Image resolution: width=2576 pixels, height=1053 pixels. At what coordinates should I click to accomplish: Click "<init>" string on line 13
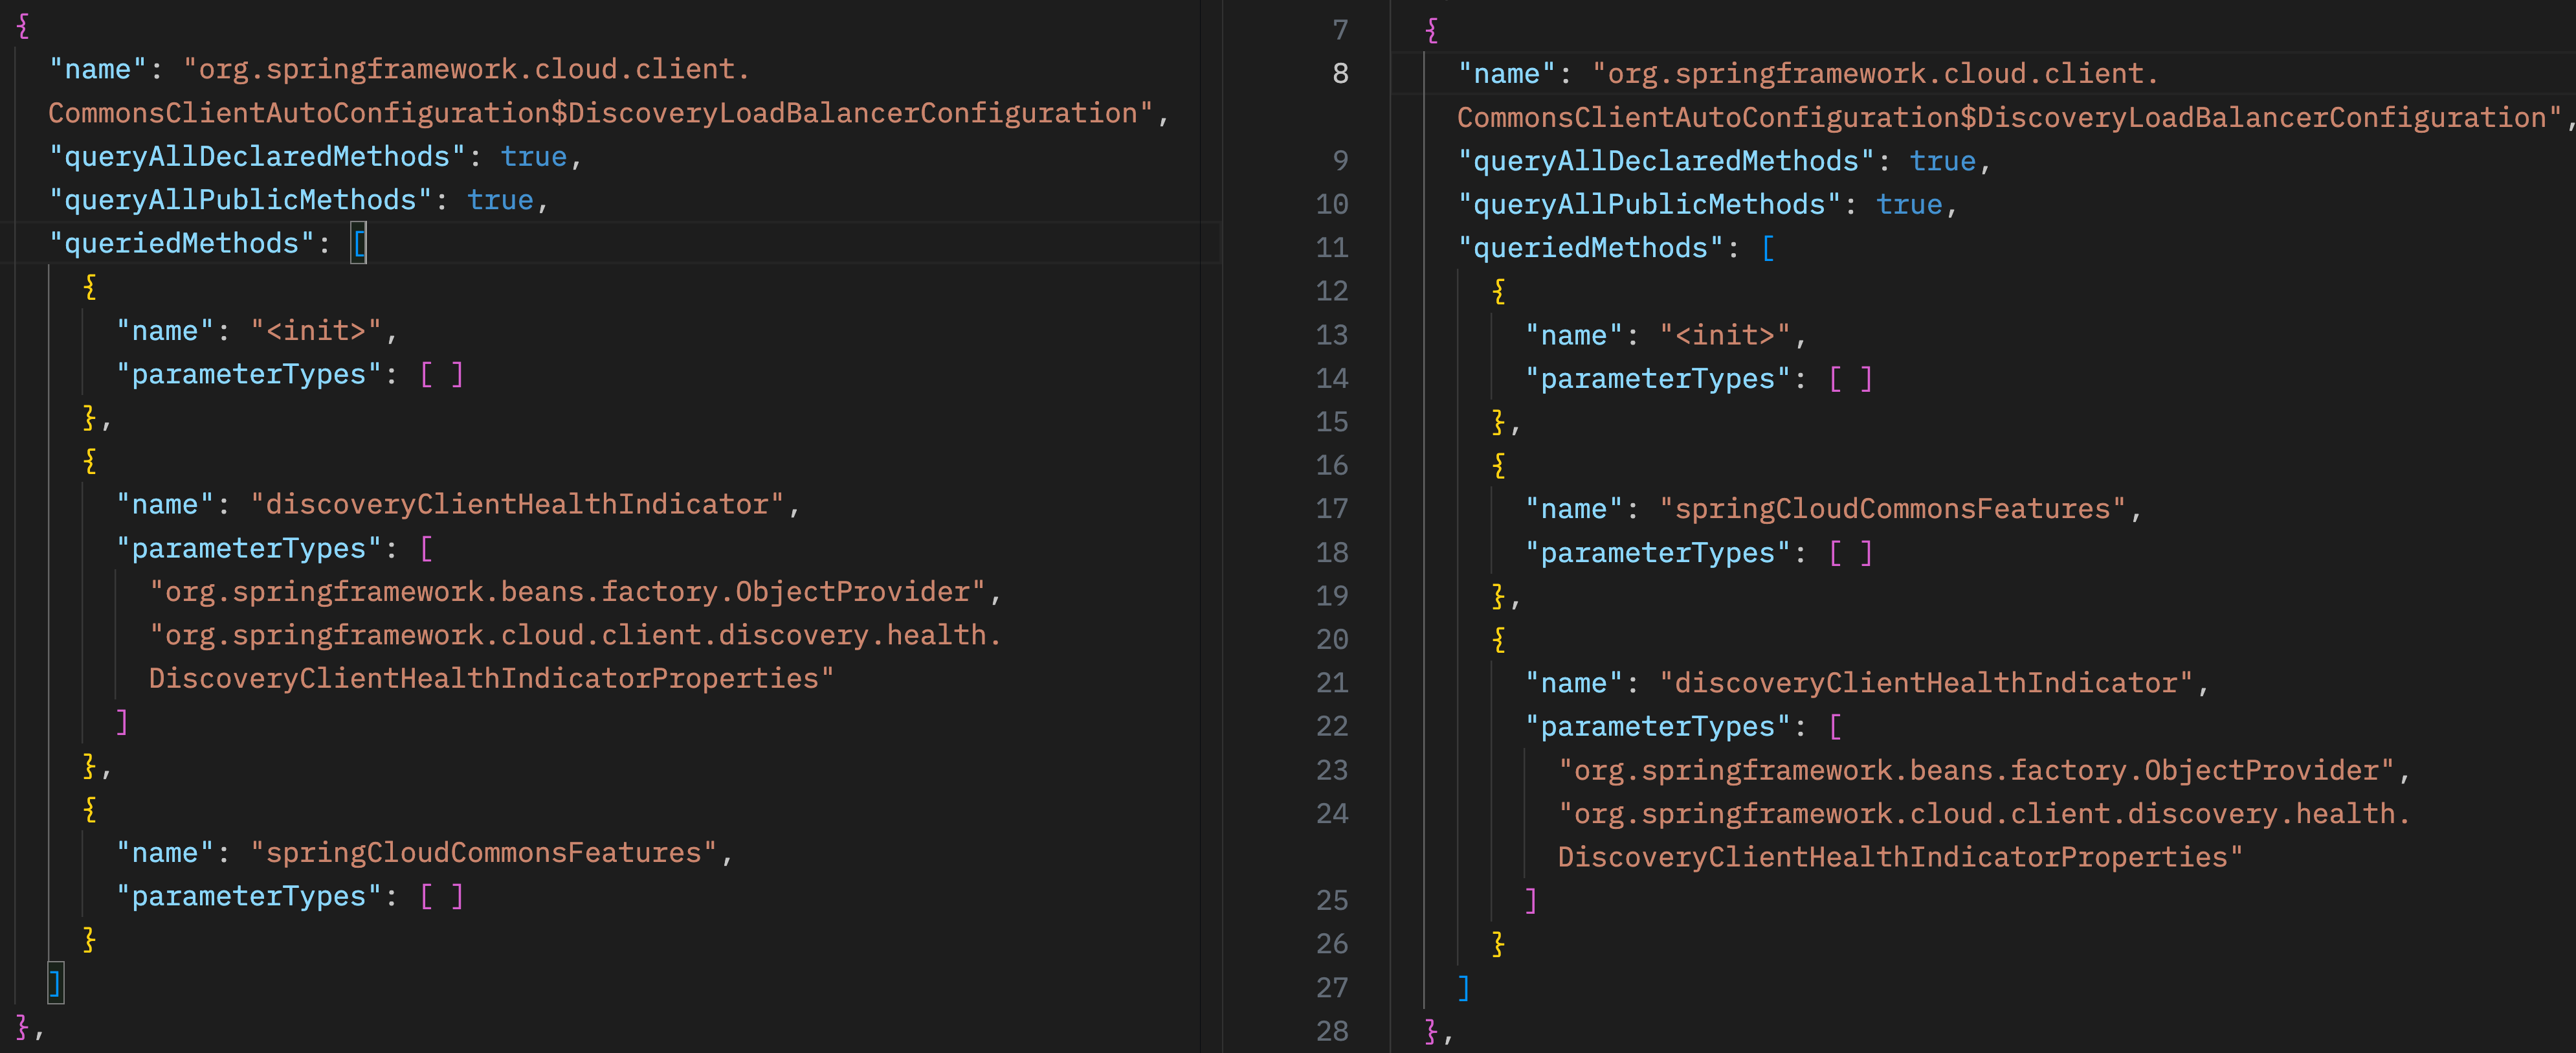click(1725, 334)
